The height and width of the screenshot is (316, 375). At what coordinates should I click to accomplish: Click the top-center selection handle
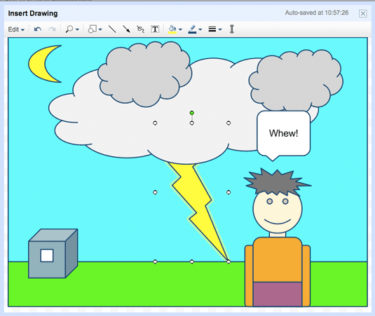click(192, 123)
